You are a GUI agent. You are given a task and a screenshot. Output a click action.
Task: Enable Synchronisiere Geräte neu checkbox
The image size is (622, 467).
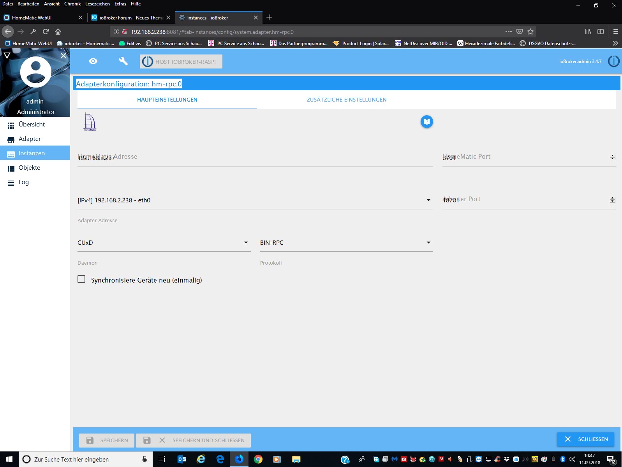point(81,279)
